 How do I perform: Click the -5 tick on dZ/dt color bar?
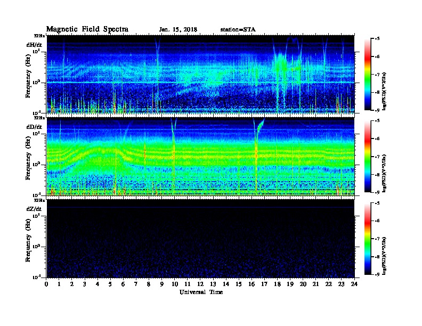point(377,203)
